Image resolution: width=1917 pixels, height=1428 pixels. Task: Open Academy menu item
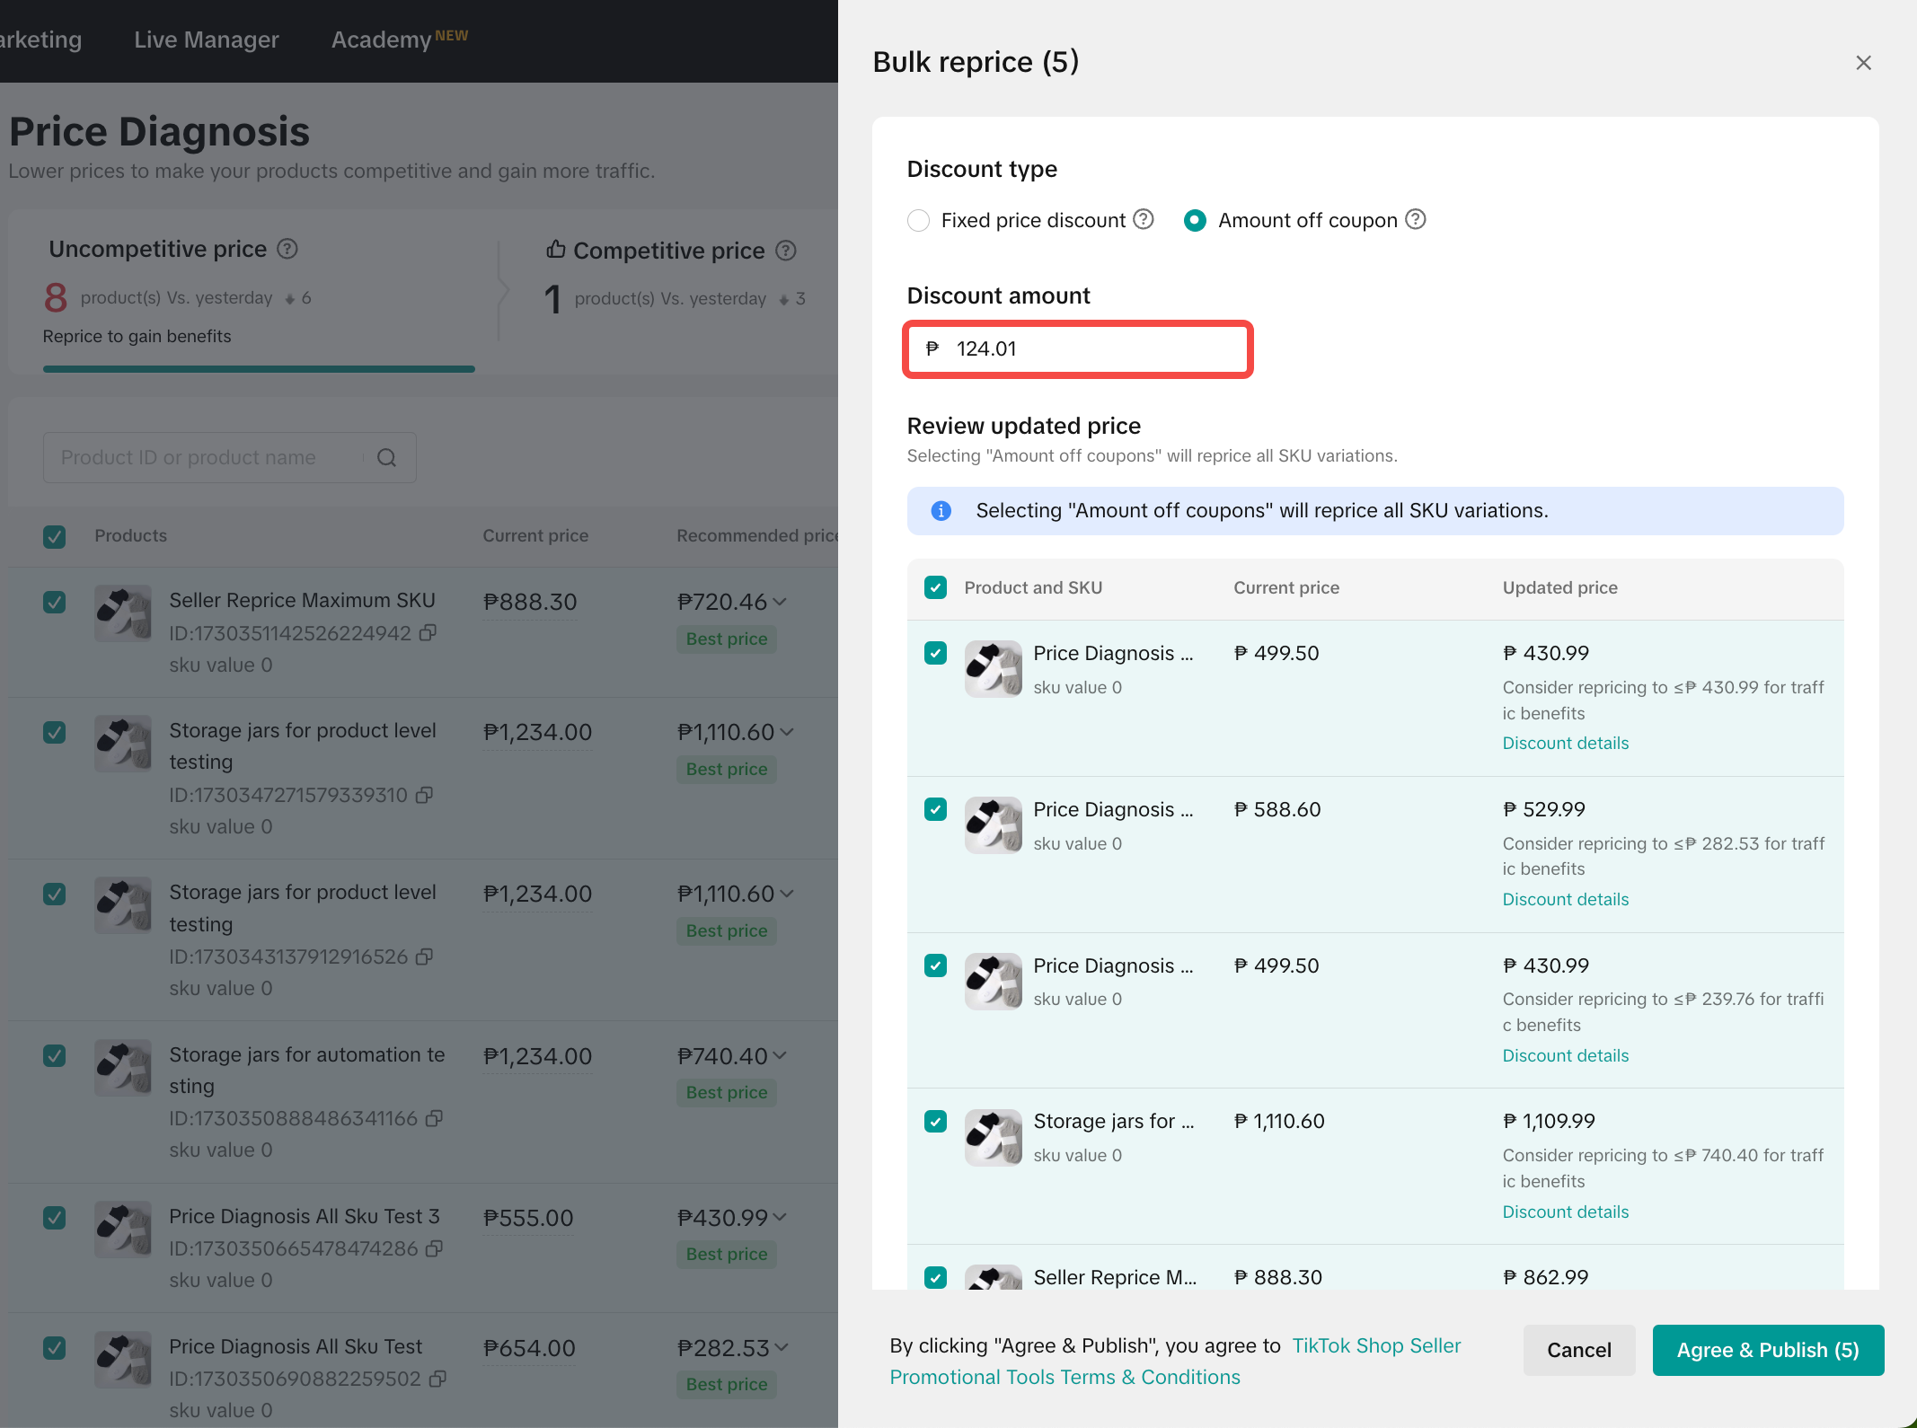click(382, 40)
